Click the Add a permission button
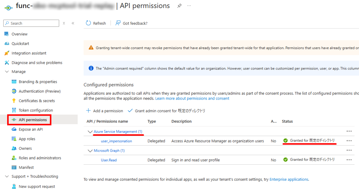Screen dimensions: 359x195 104,111
